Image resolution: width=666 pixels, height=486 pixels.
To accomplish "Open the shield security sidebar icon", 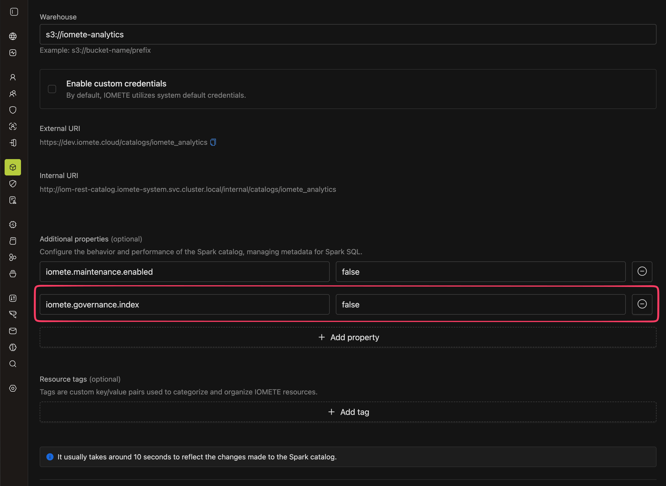I will tap(13, 110).
